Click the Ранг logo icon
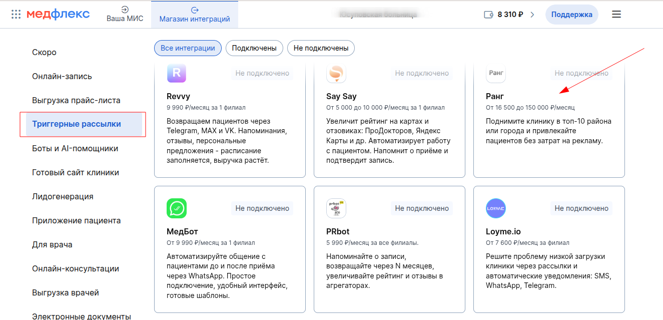Screen dimensions: 663x320 click(x=496, y=73)
